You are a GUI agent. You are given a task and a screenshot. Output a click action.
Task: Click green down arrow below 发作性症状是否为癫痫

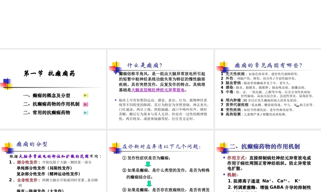(x=148, y=164)
